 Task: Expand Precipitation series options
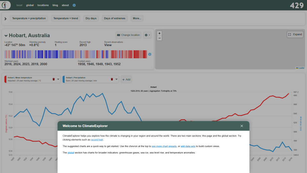[116, 79]
